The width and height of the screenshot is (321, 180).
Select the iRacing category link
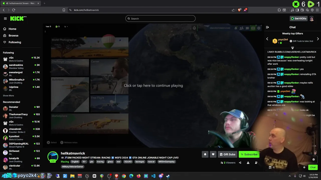65,162
